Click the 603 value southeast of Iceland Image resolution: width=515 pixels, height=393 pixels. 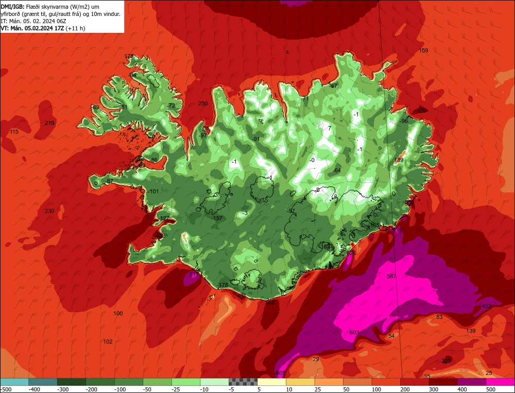[x=354, y=332]
